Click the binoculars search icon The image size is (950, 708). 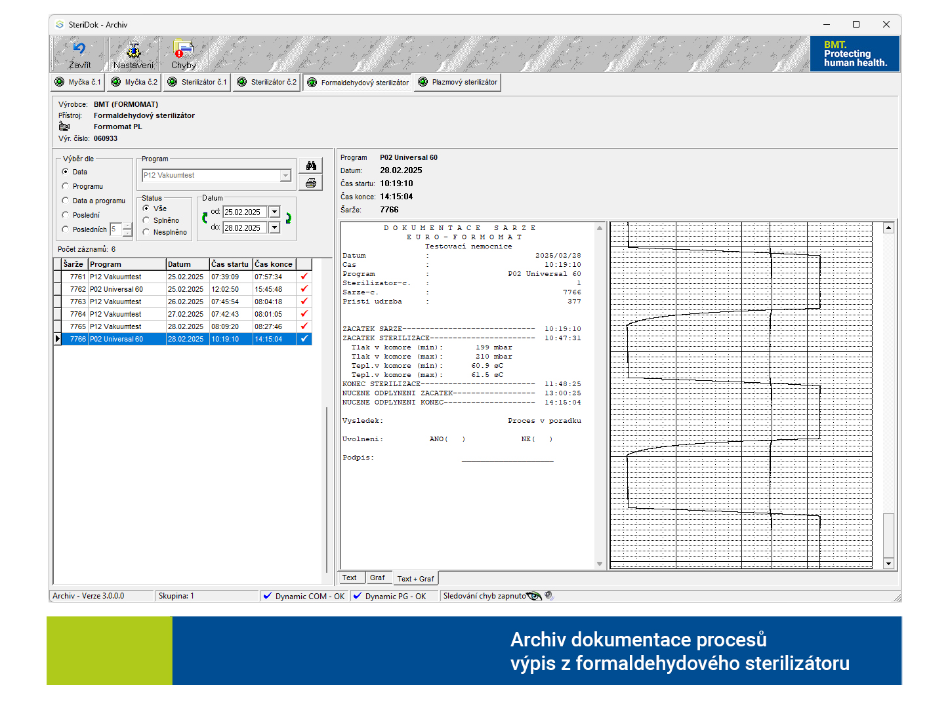311,166
